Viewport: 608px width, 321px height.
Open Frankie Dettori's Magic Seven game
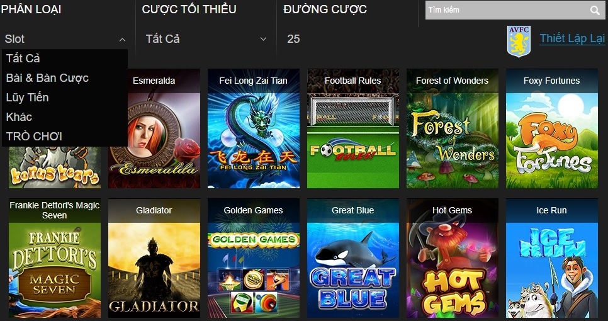[x=55, y=258]
